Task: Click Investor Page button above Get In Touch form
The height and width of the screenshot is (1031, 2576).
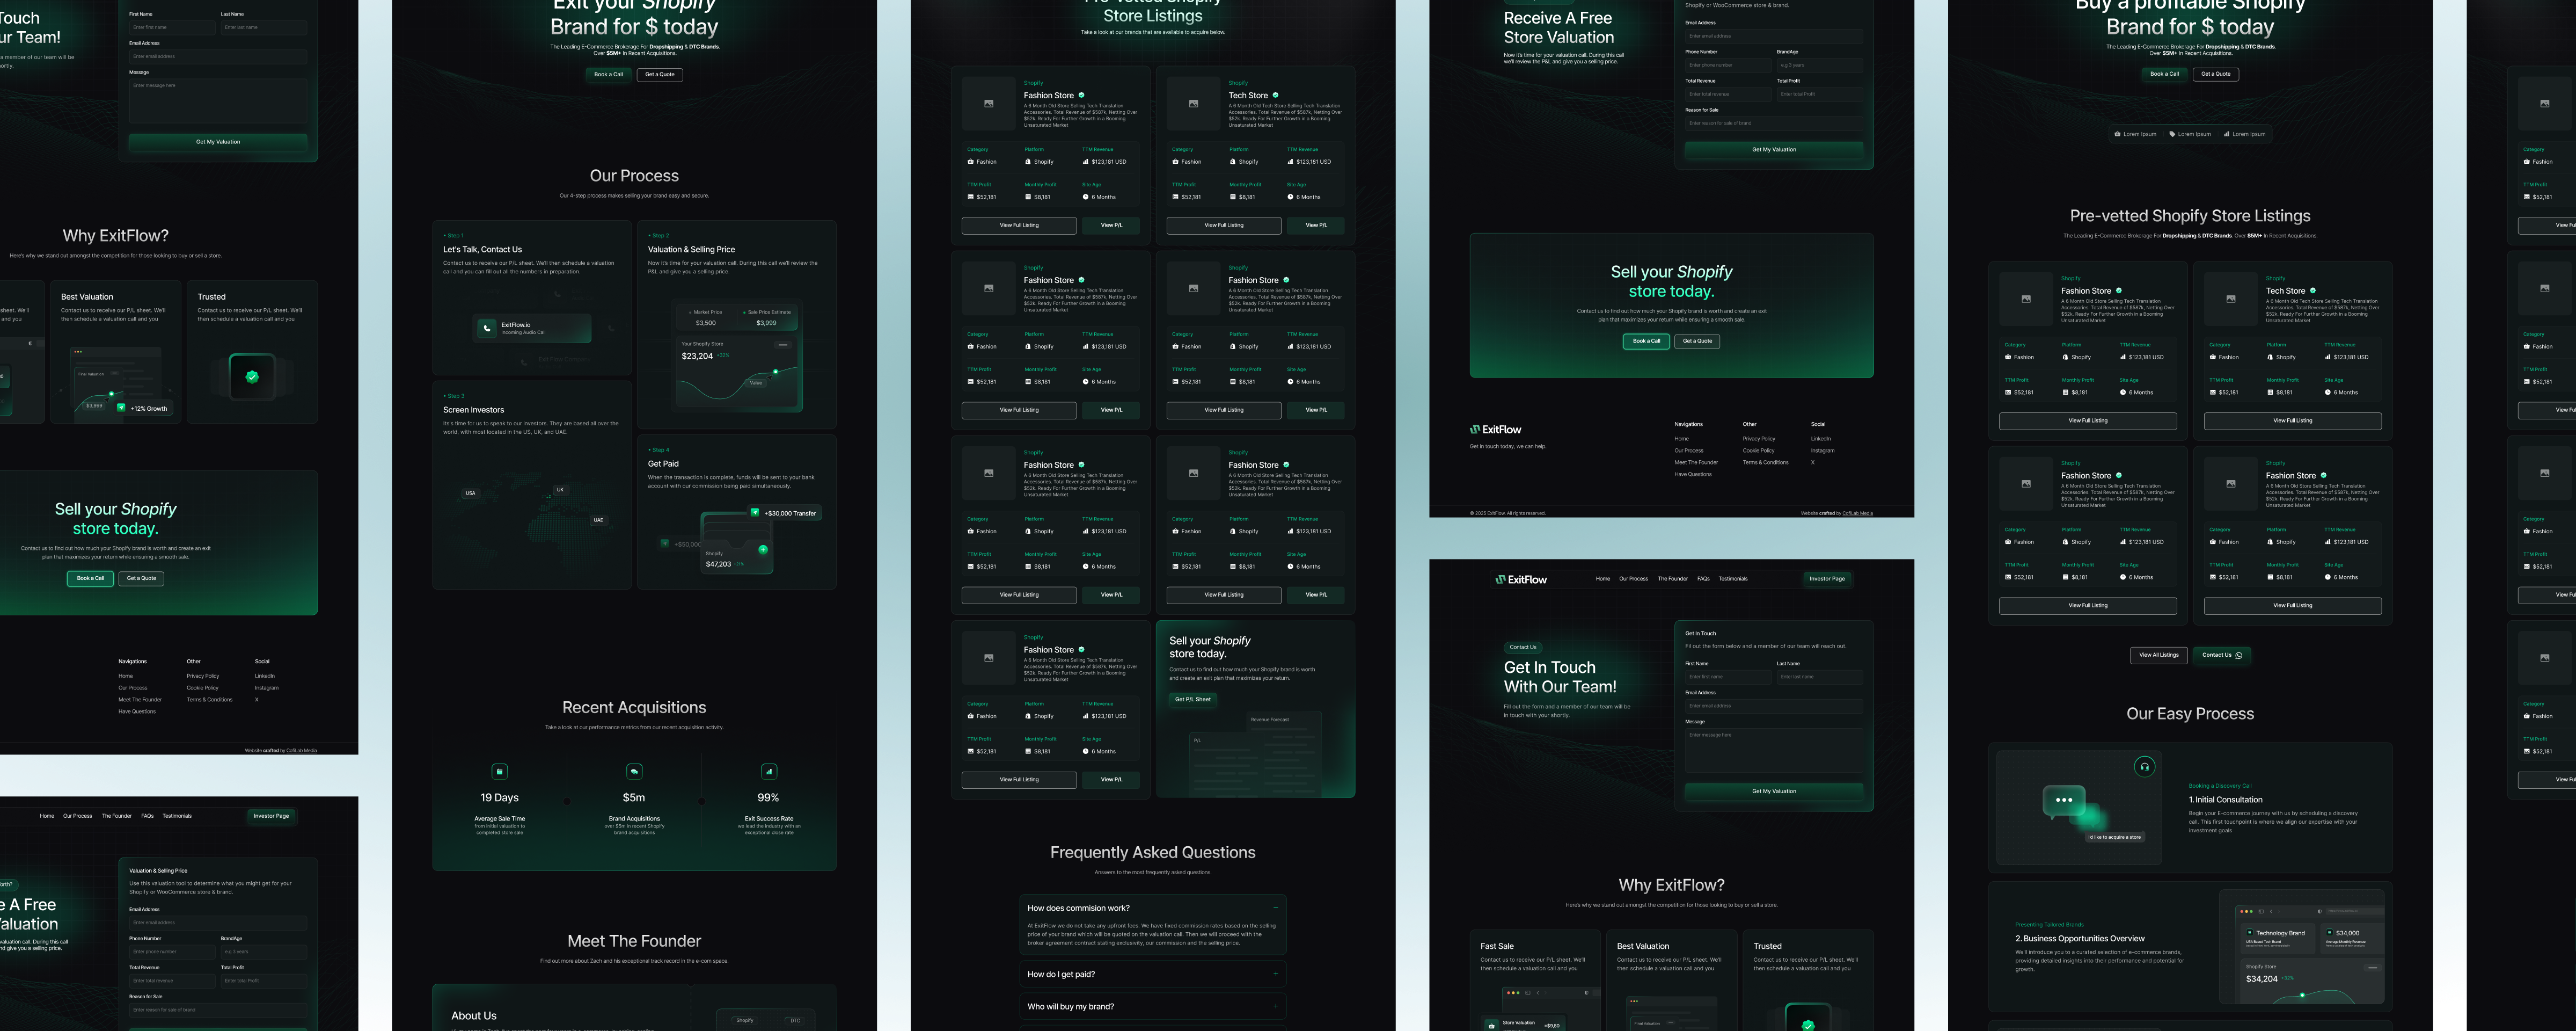Action: click(x=1827, y=578)
